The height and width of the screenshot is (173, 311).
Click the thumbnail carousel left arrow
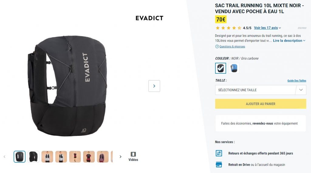pos(4,157)
